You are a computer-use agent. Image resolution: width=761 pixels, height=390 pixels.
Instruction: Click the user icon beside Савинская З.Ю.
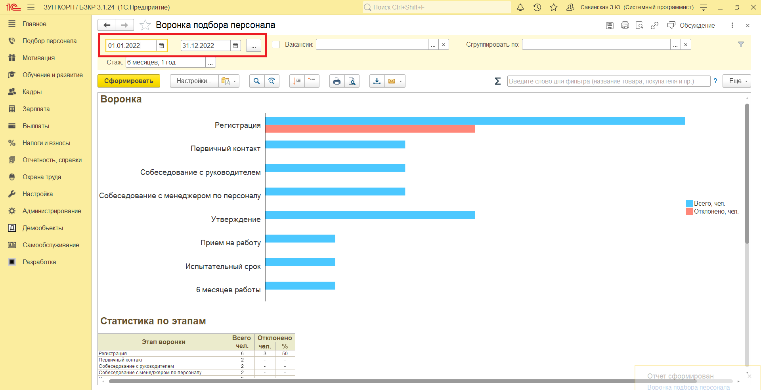570,8
